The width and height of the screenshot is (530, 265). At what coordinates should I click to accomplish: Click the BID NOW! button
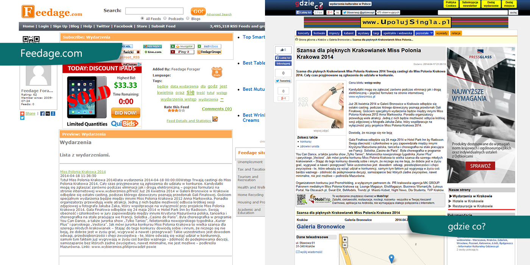click(126, 113)
